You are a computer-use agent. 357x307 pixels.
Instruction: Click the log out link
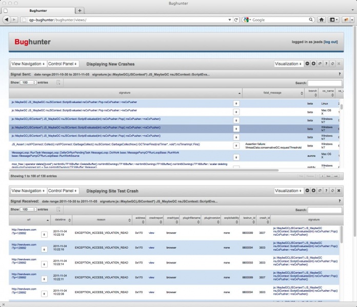331,42
